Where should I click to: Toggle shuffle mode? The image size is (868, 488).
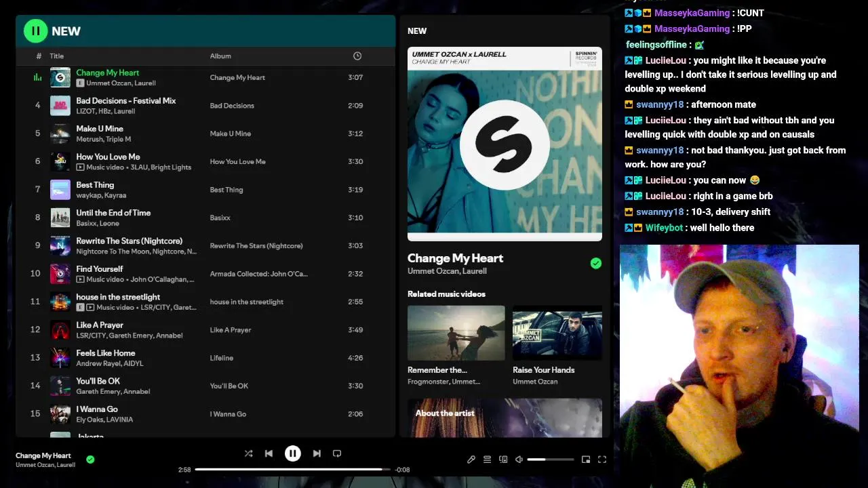pyautogui.click(x=248, y=453)
